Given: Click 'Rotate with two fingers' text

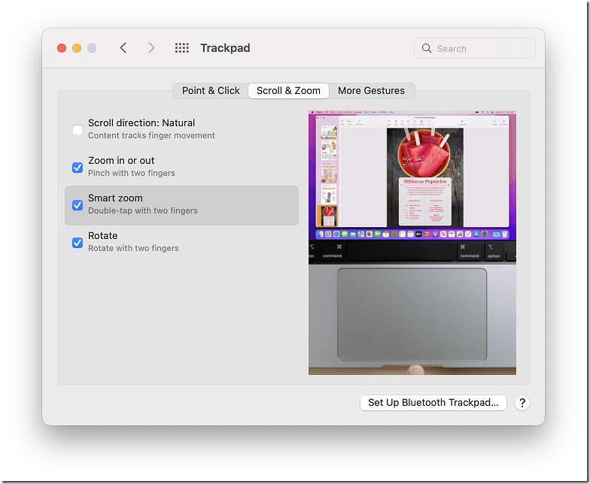Looking at the screenshot, I should click(133, 248).
